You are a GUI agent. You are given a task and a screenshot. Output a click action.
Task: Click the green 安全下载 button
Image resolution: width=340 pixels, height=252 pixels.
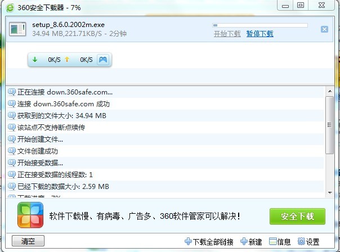[x=297, y=217]
